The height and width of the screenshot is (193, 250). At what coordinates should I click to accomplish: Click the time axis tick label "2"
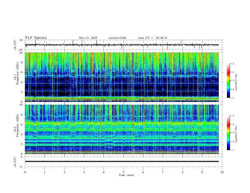(64, 172)
